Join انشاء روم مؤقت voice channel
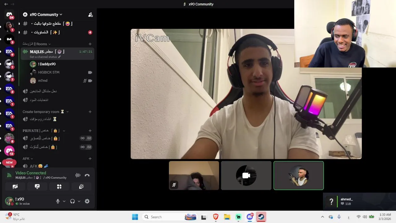Viewport: 396px width, 223px height. (57, 119)
